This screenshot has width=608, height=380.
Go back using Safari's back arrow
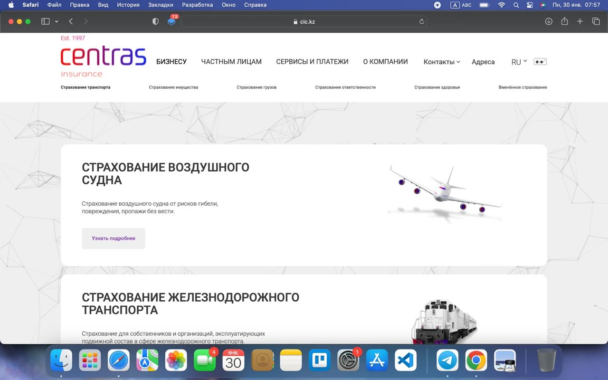tap(71, 21)
